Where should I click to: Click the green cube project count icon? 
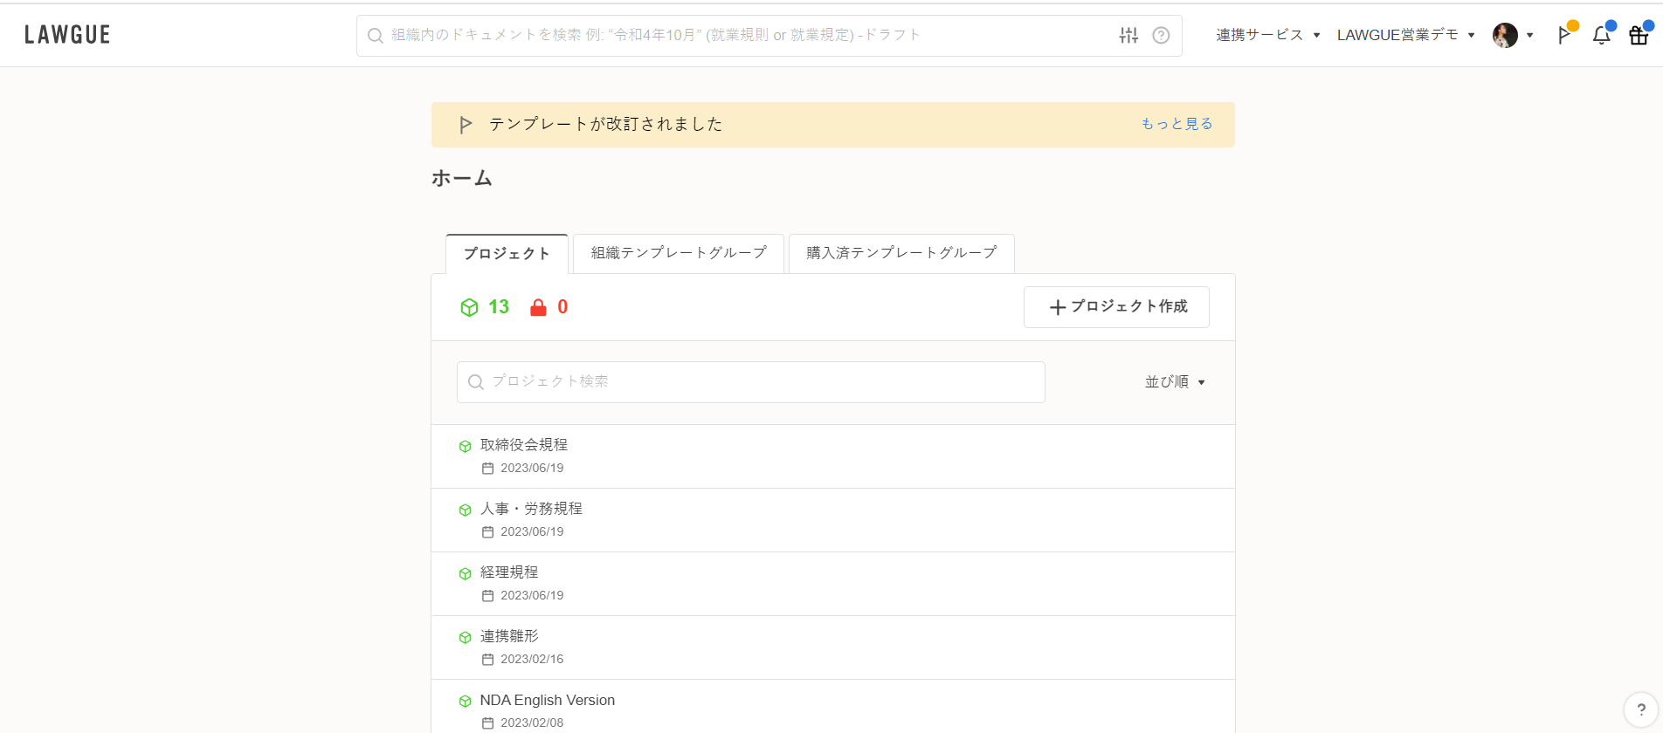(470, 307)
